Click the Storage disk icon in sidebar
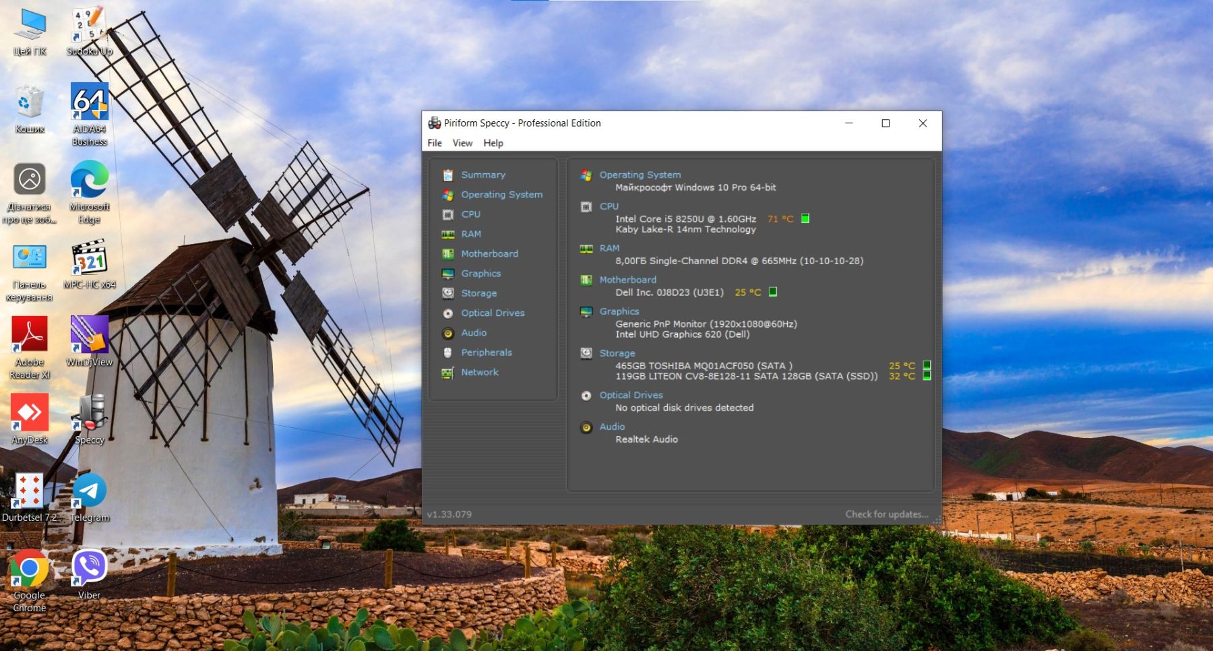1213x651 pixels. (448, 293)
